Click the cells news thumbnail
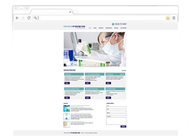This screenshot has width=191, height=136. pyautogui.click(x=67, y=124)
